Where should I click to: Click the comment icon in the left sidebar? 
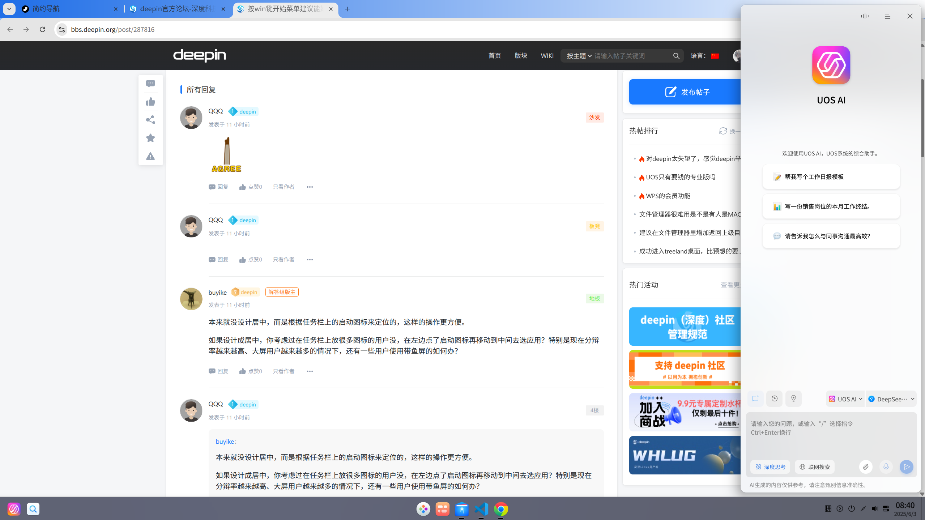click(x=150, y=84)
